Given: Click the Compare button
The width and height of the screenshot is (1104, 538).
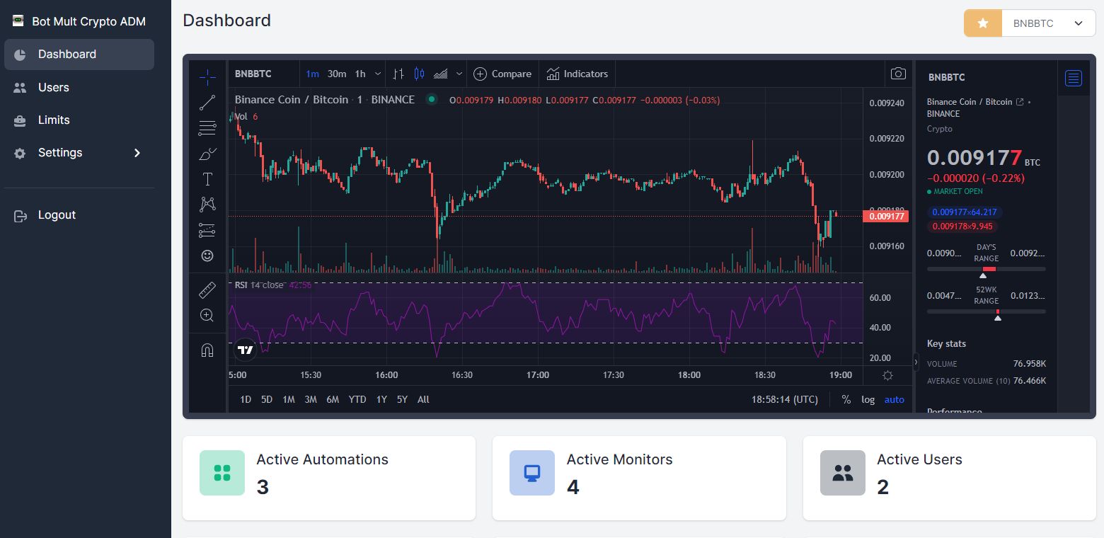Looking at the screenshot, I should (x=502, y=74).
